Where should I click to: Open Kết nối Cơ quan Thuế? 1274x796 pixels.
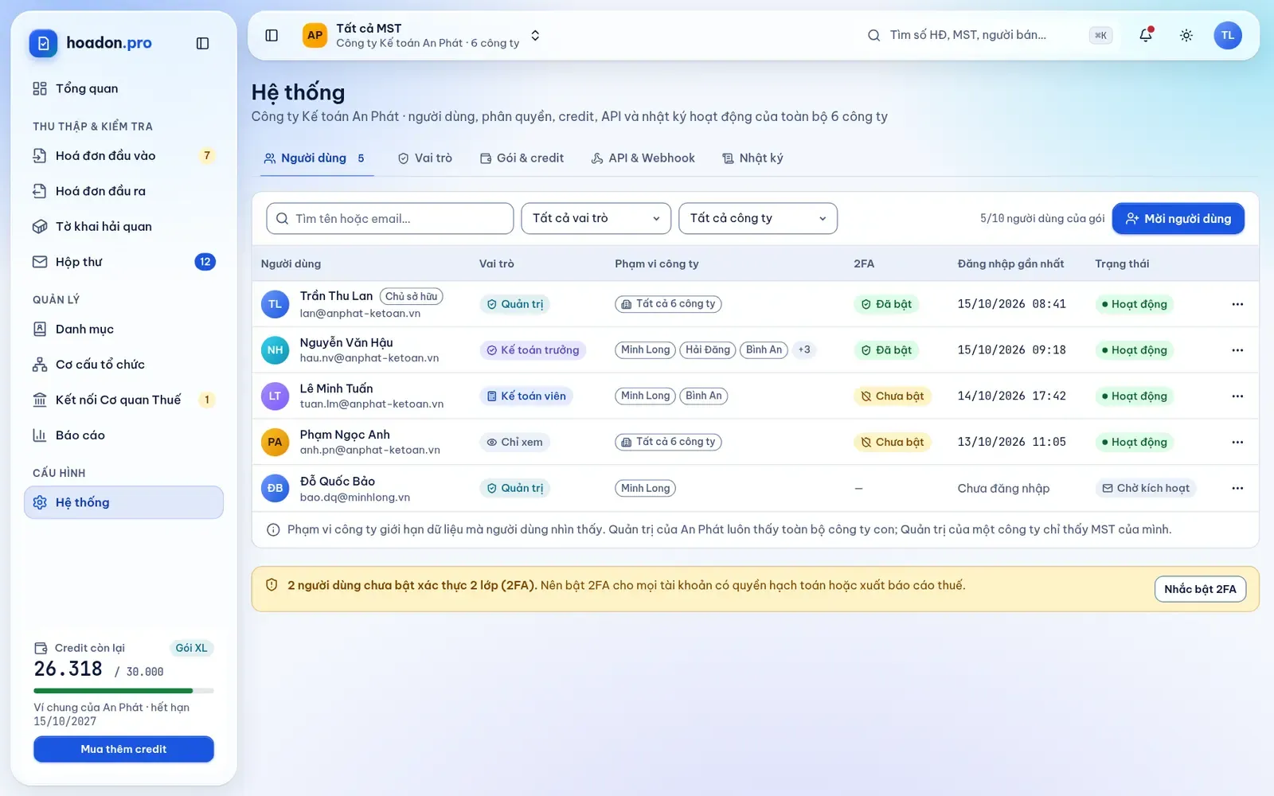(123, 400)
